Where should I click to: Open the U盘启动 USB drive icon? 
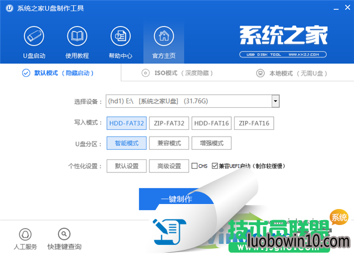point(34,36)
